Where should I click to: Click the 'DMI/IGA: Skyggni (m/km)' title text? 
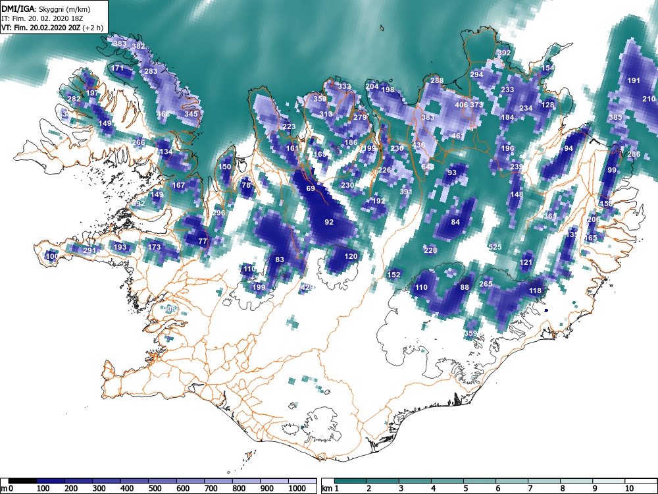[46, 9]
